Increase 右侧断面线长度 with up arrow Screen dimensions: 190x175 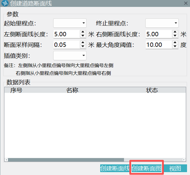(175, 32)
